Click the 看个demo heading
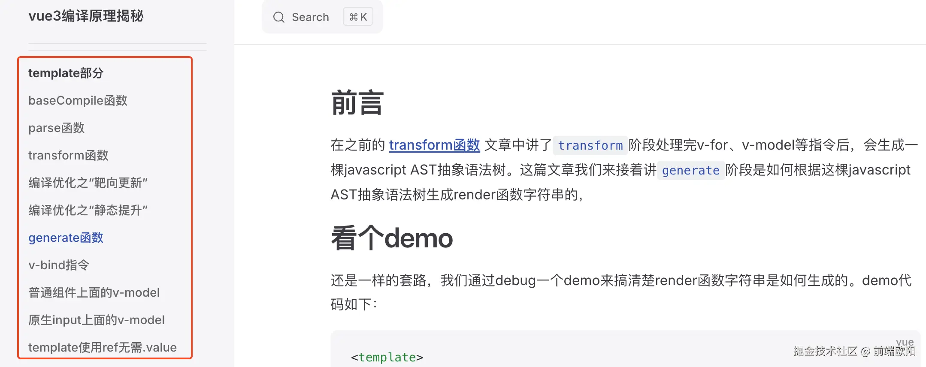The image size is (926, 367). click(392, 238)
